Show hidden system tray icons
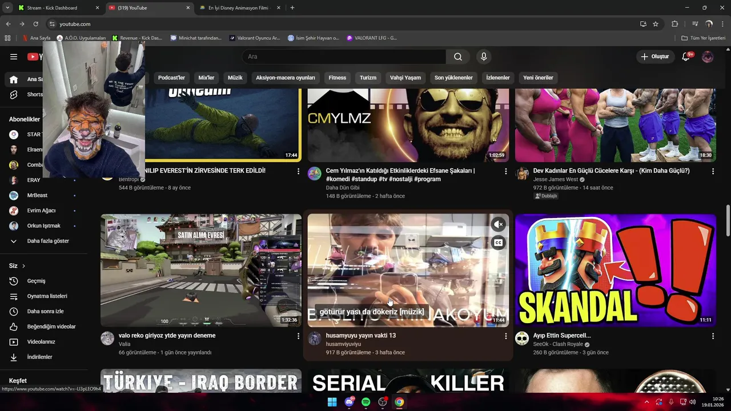Image resolution: width=731 pixels, height=411 pixels. coord(646,402)
